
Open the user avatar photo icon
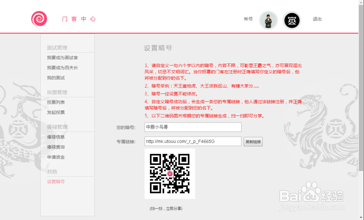pos(268,20)
